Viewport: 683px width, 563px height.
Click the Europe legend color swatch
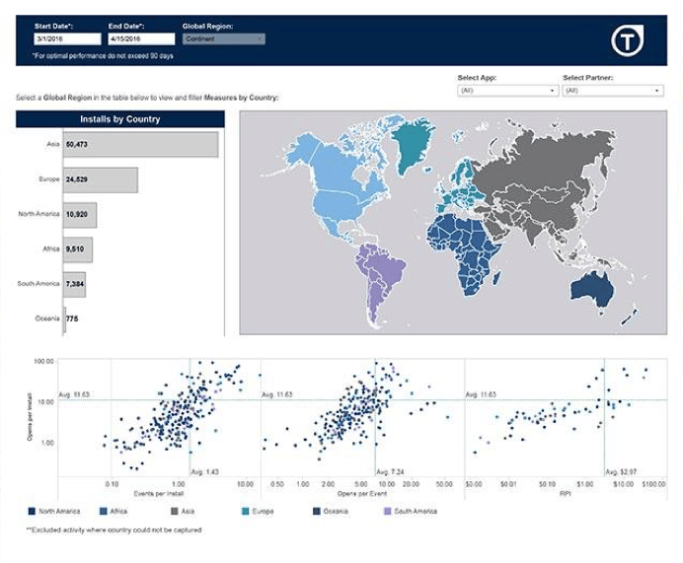(245, 511)
